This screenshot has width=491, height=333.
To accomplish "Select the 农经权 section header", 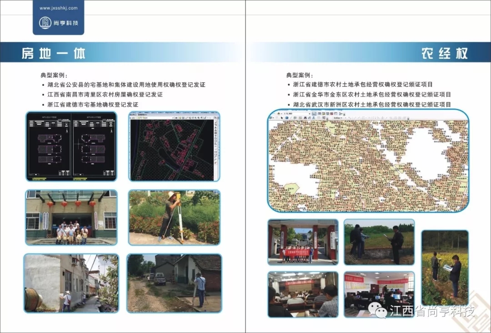I will coord(444,53).
